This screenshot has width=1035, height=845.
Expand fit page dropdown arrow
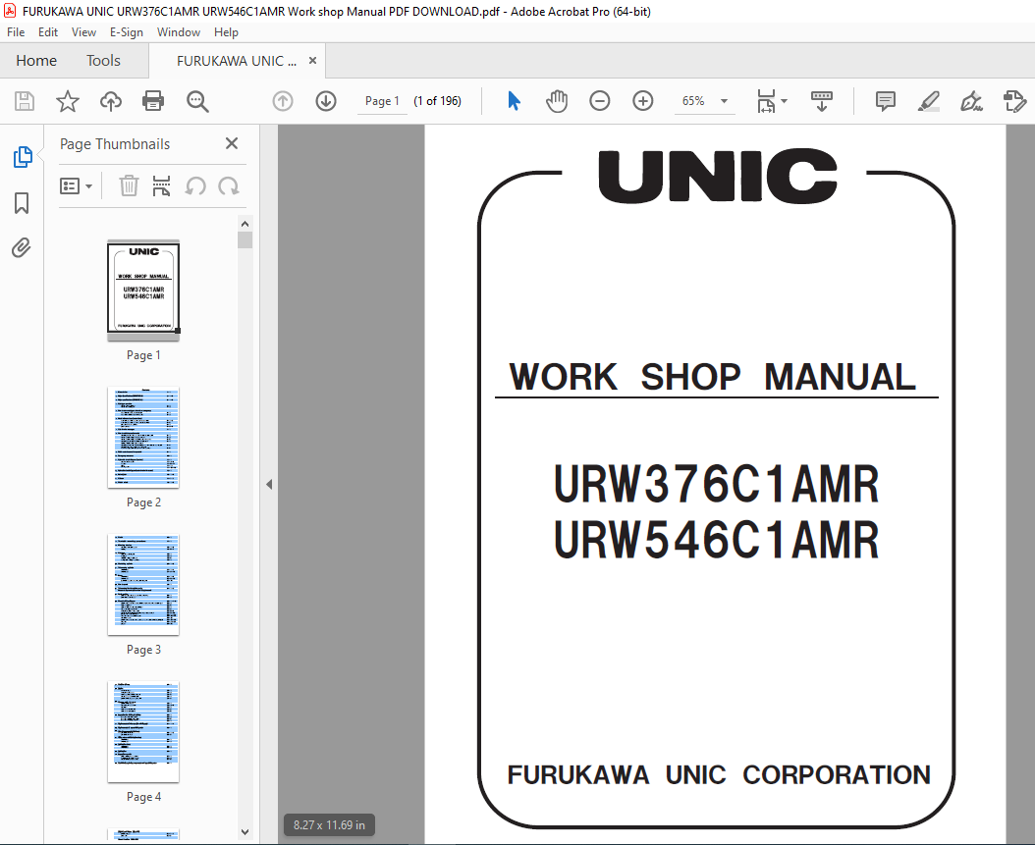pyautogui.click(x=785, y=101)
